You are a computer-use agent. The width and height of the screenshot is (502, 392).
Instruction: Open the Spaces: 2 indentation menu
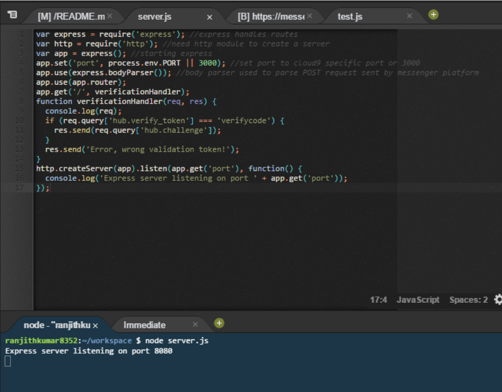pos(468,300)
